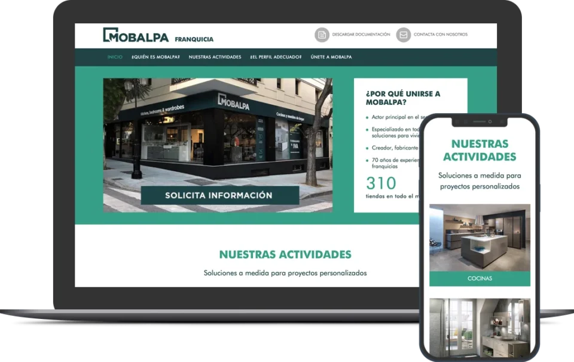Tap the Nuestras Actividades heading on the phone

coord(480,150)
